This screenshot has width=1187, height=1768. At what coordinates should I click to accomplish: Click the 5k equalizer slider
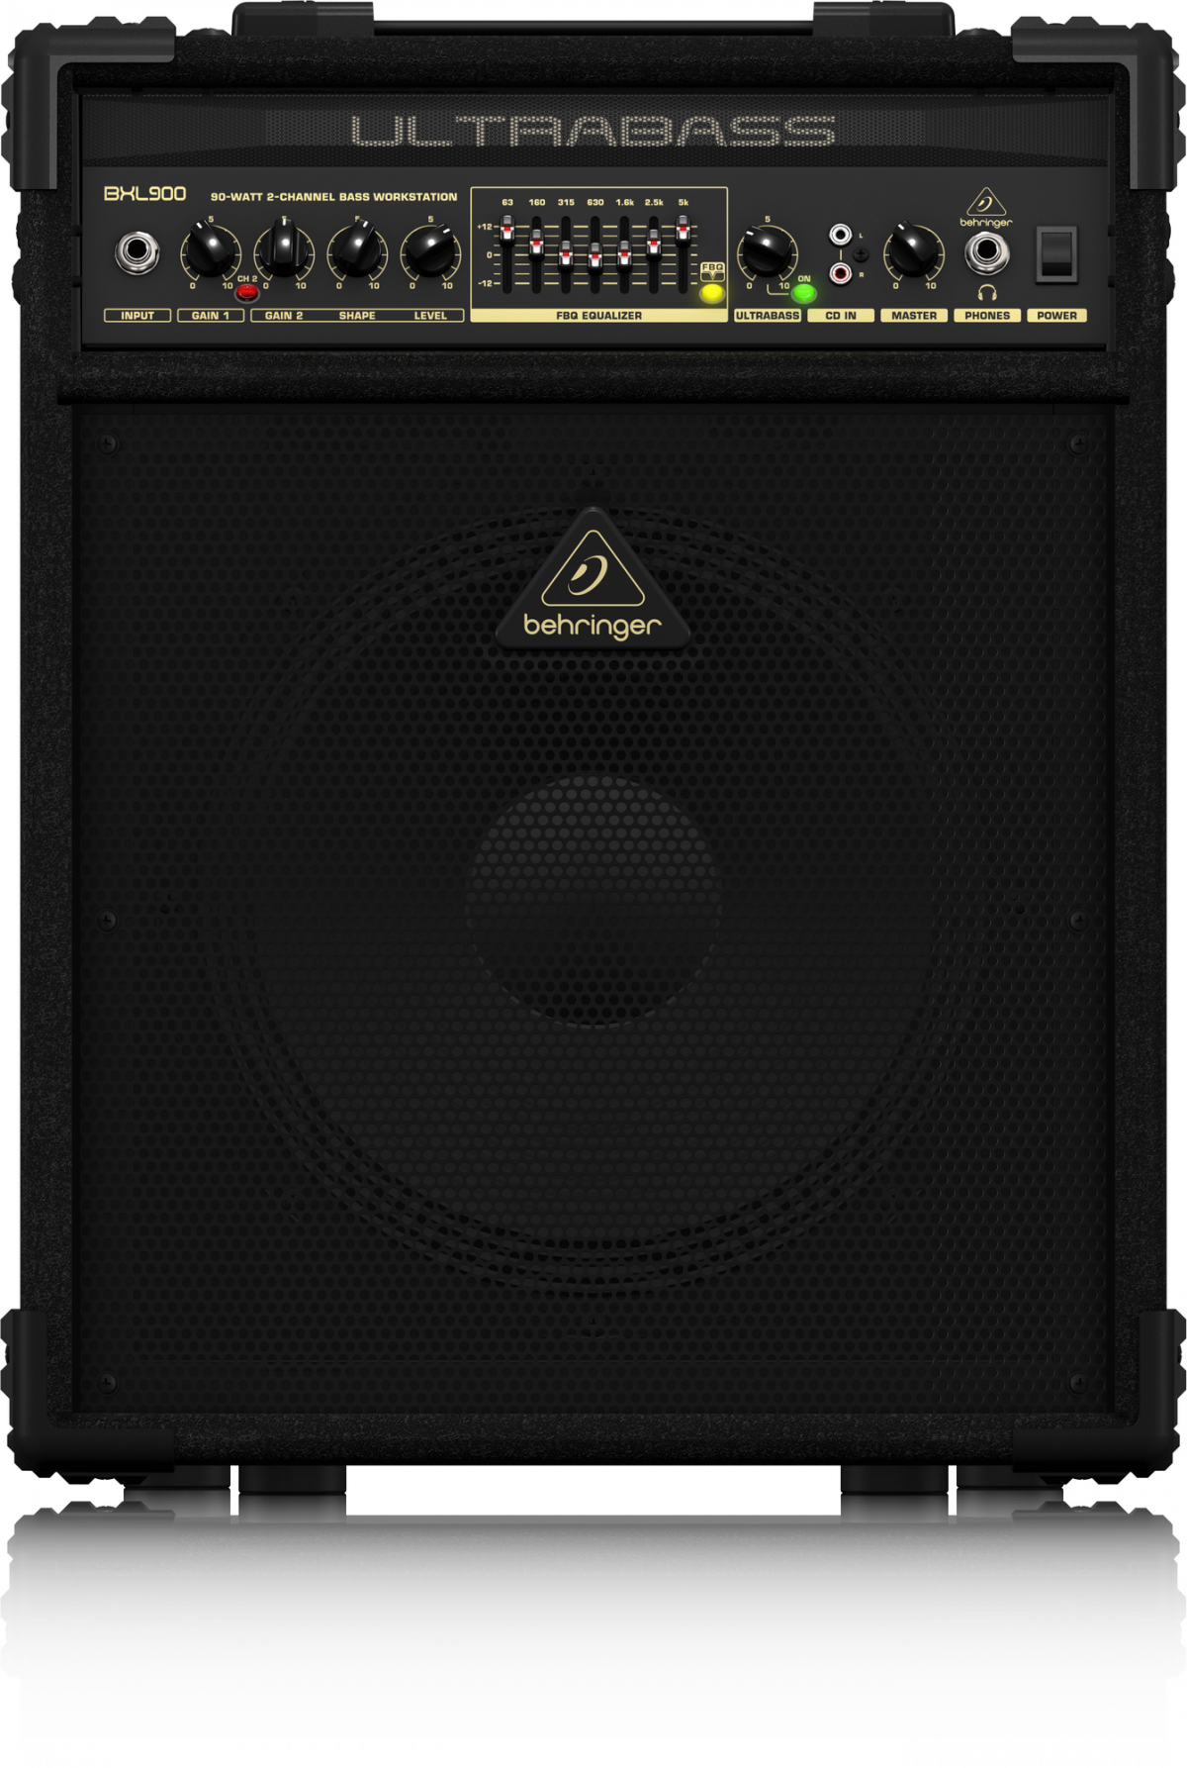click(x=683, y=231)
